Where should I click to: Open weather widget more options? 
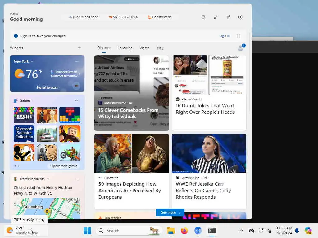(x=77, y=61)
